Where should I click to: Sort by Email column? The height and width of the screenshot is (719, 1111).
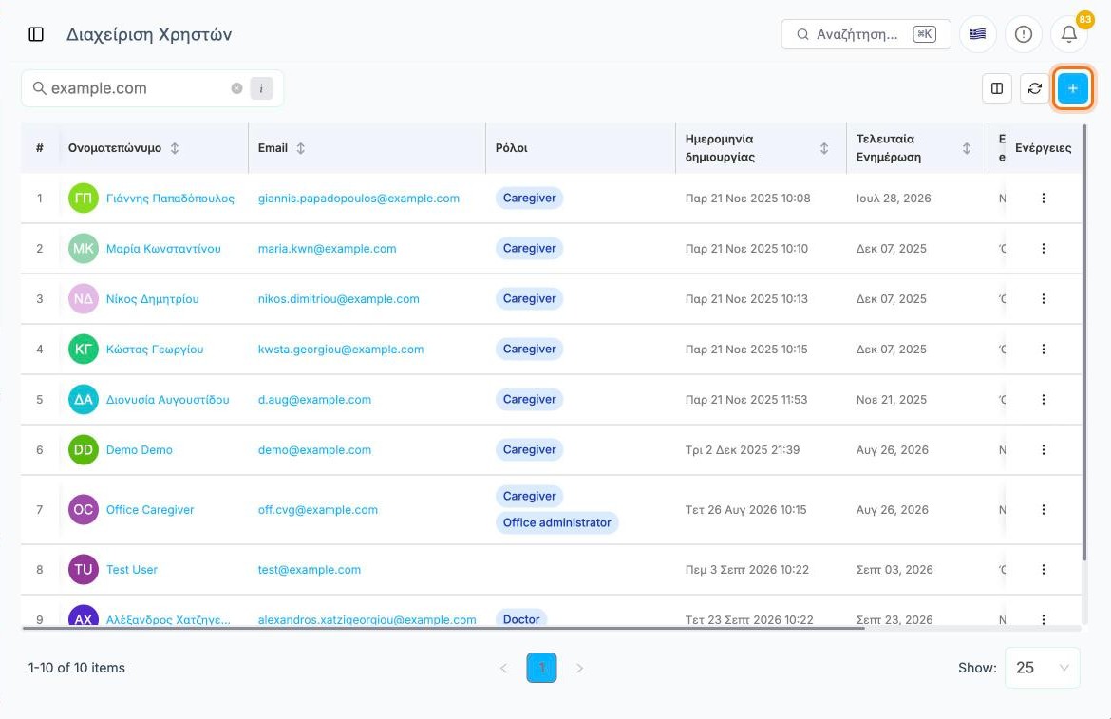coord(300,148)
